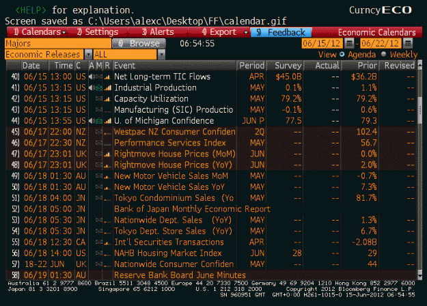Click envelope icon for Tokyo Condominium Sales

(99, 198)
